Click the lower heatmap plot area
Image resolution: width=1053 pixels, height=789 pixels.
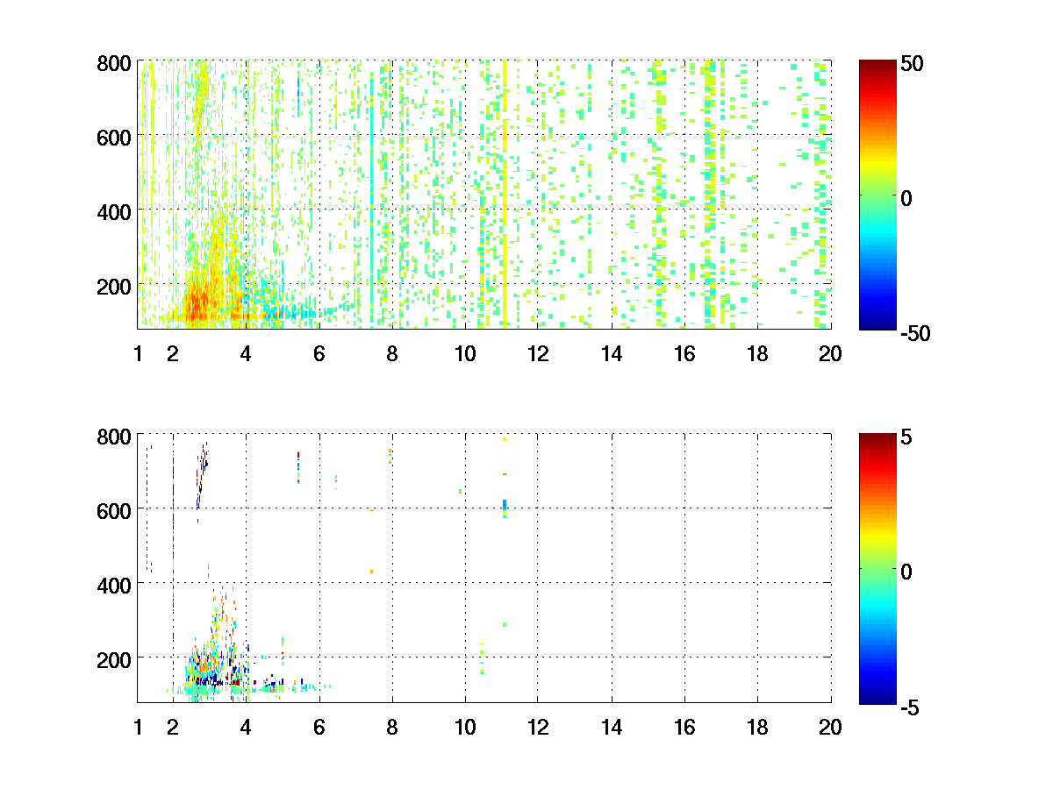coord(484,567)
